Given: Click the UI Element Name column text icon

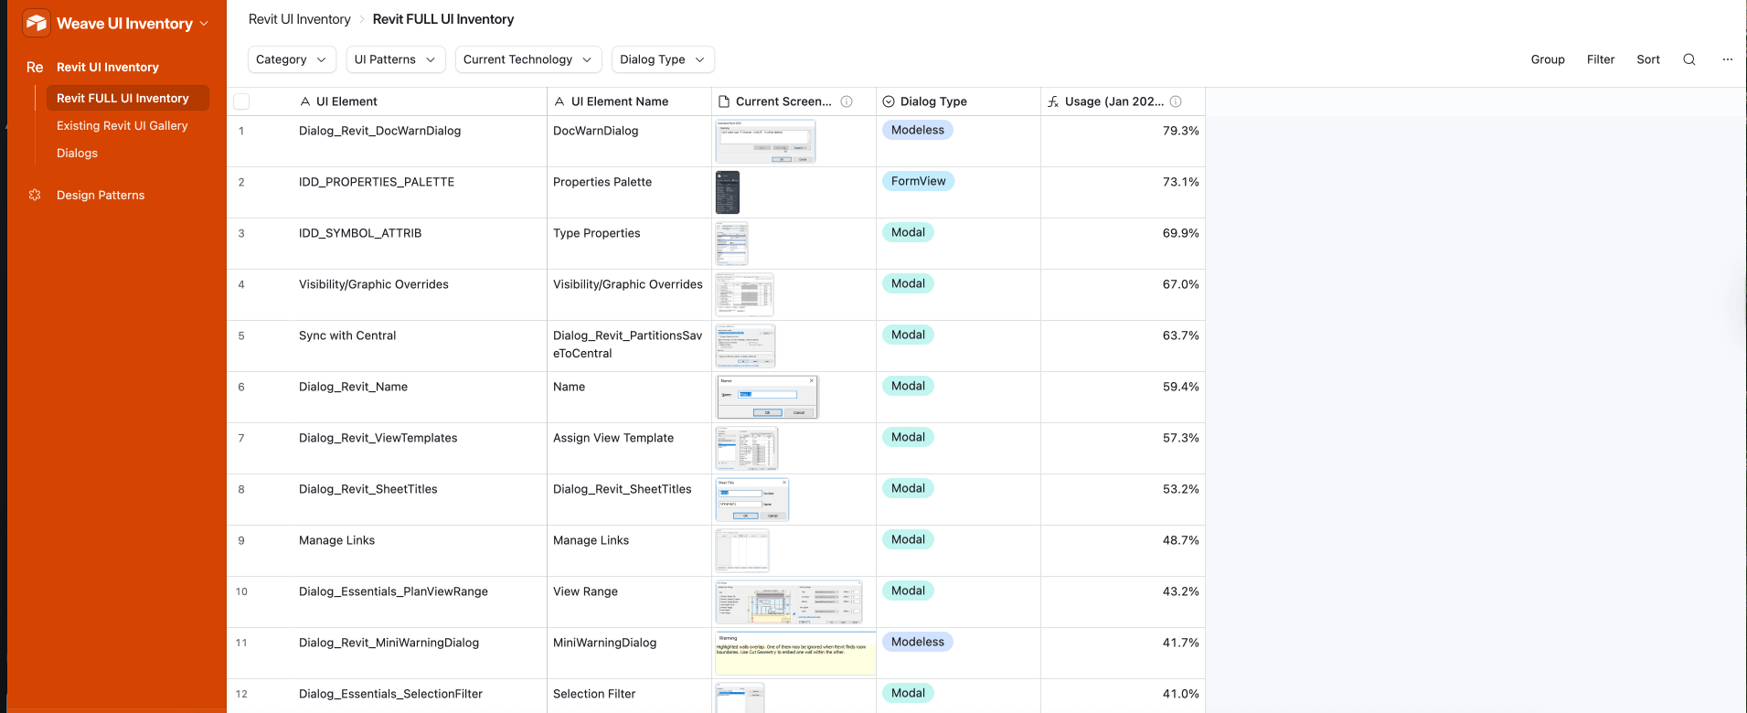Looking at the screenshot, I should (x=559, y=101).
